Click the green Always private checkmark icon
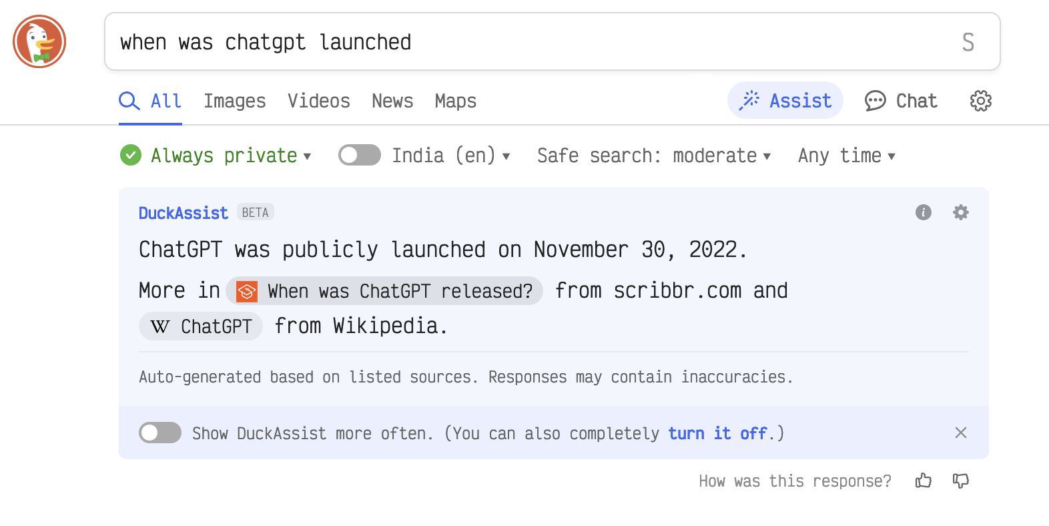Image resolution: width=1049 pixels, height=526 pixels. tap(131, 156)
